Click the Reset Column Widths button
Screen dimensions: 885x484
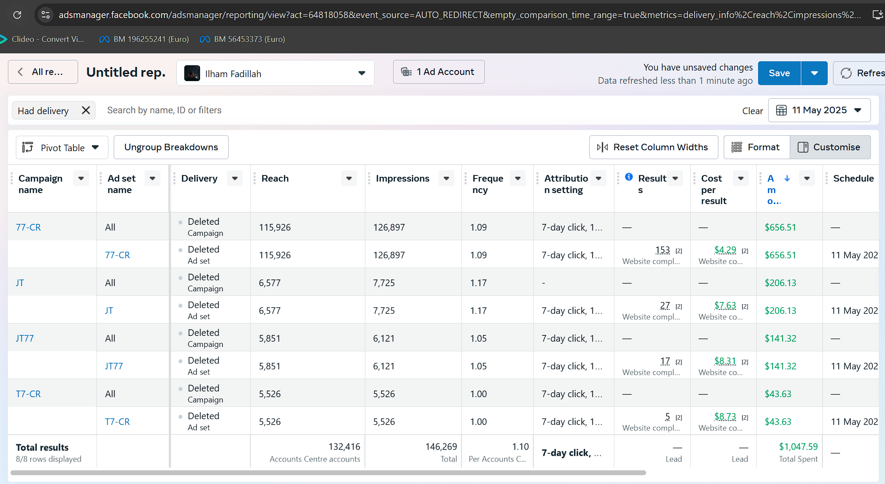(653, 147)
